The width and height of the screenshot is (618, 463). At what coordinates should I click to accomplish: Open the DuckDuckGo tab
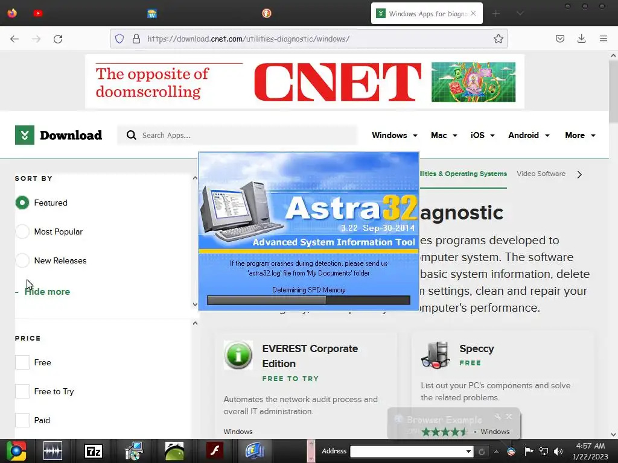coord(266,13)
